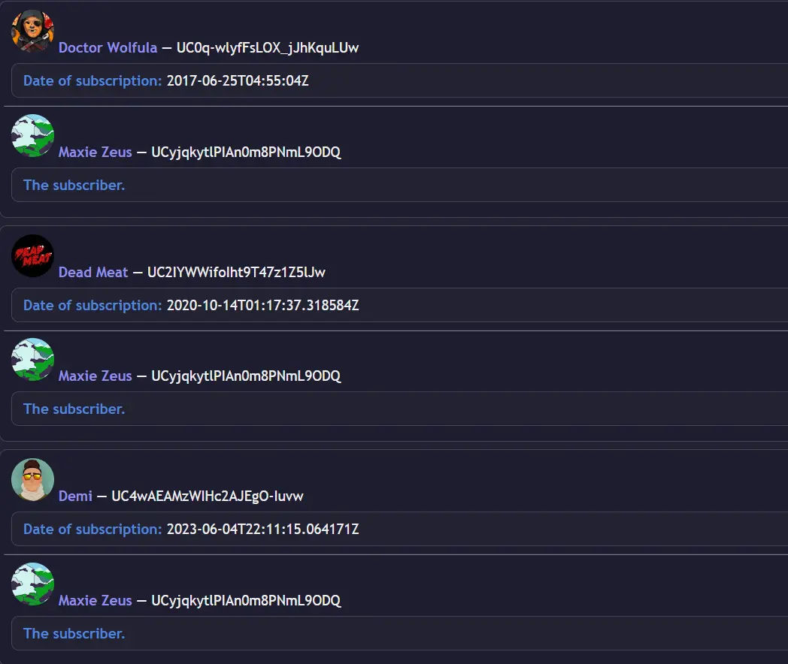Screen dimensions: 788x664
Task: Click Maxie Zeus avatar below Dead Meat
Action: pyautogui.click(x=32, y=359)
